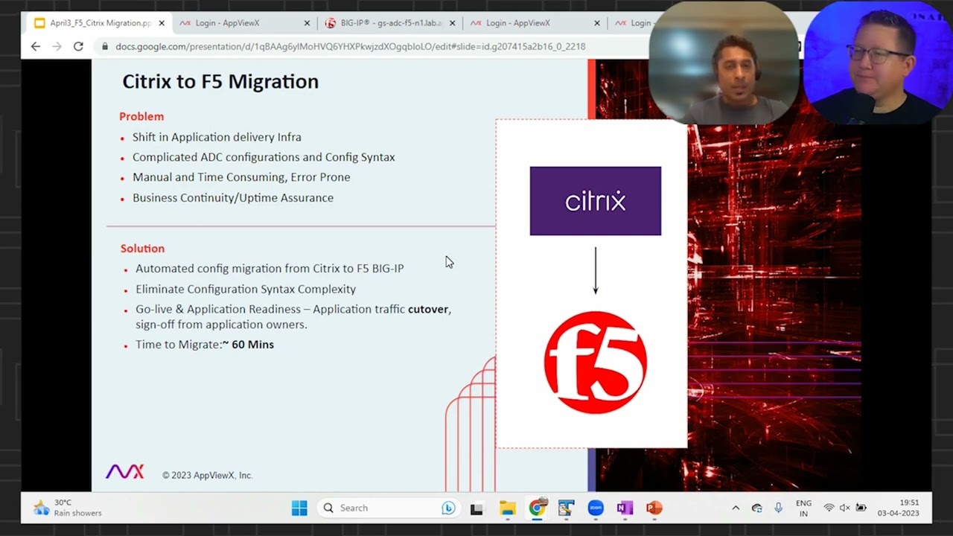This screenshot has height=536, width=953.
Task: Click the taskbar Search box
Action: coord(387,508)
